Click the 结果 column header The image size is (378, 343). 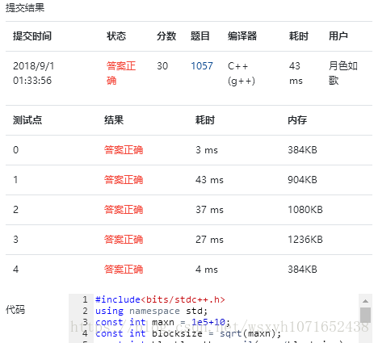point(114,120)
